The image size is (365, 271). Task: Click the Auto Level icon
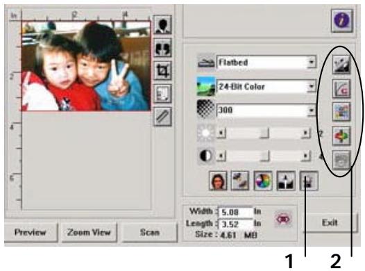tap(286, 181)
